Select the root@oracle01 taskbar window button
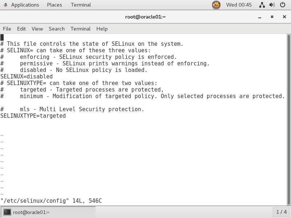Screen dimensions: 291x218 tap(48, 212)
